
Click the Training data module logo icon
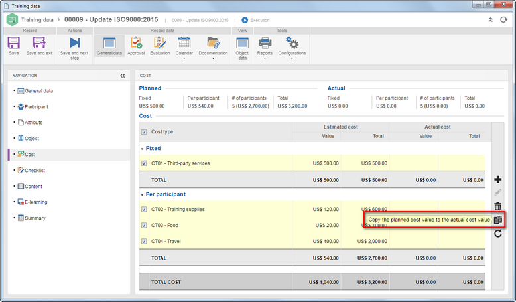pyautogui.click(x=12, y=20)
